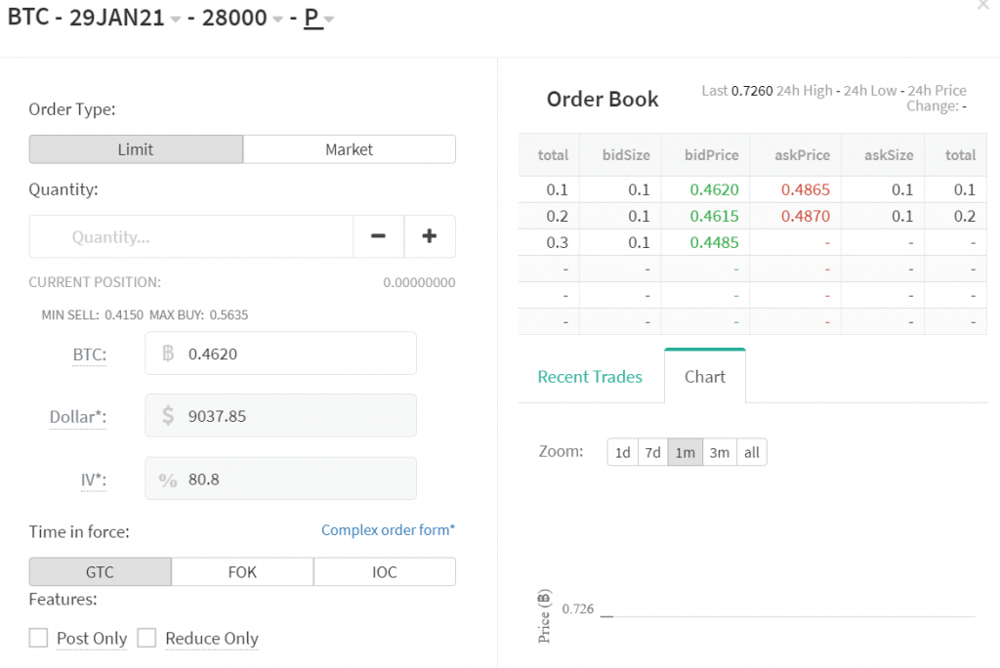This screenshot has height=668, width=1000.
Task: Click the bid price 0.4485
Action: [714, 242]
